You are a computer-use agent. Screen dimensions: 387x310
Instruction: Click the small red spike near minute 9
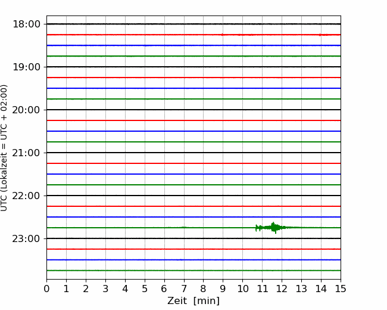[x=222, y=35]
